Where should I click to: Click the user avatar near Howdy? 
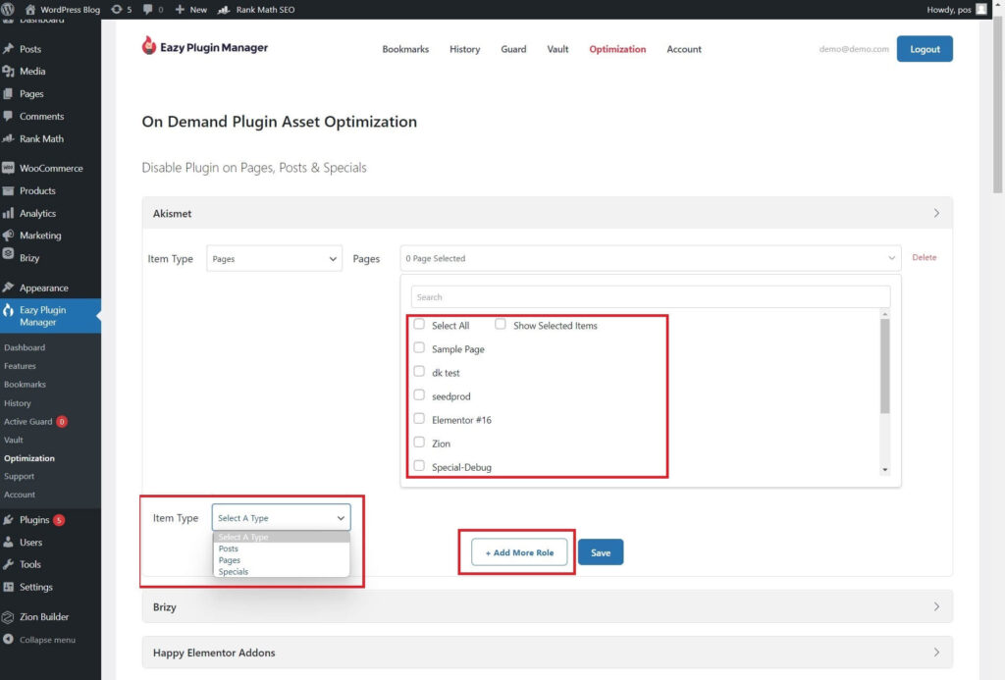click(x=980, y=9)
